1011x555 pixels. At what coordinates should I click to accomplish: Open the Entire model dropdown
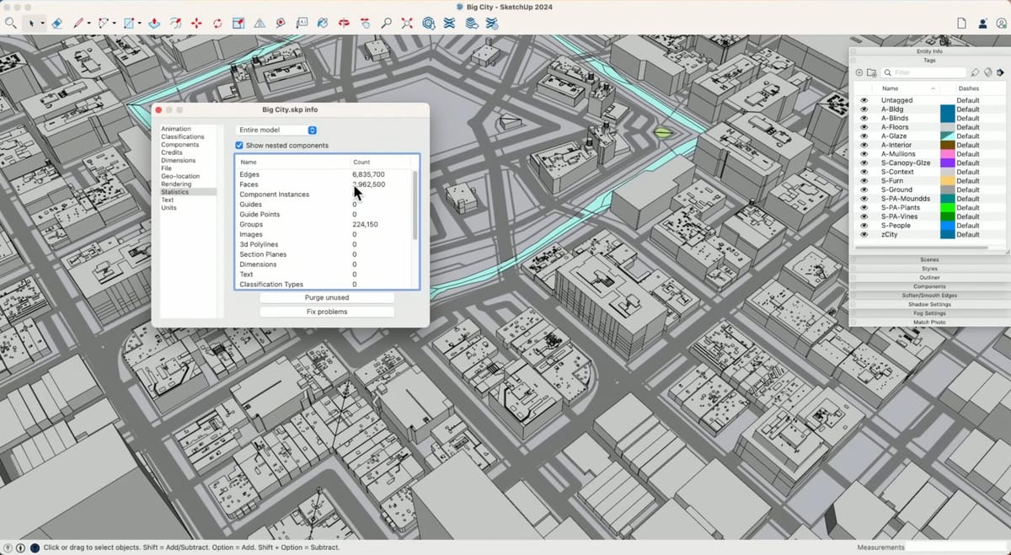tap(276, 131)
